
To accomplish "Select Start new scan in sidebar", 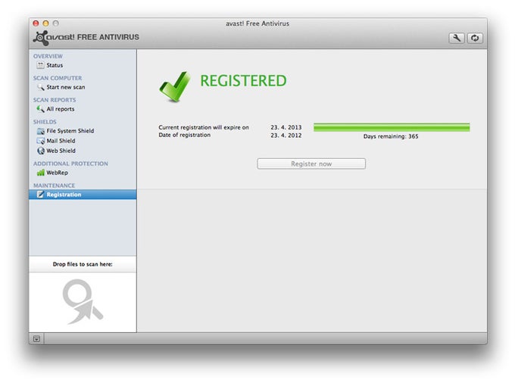I will [x=83, y=87].
